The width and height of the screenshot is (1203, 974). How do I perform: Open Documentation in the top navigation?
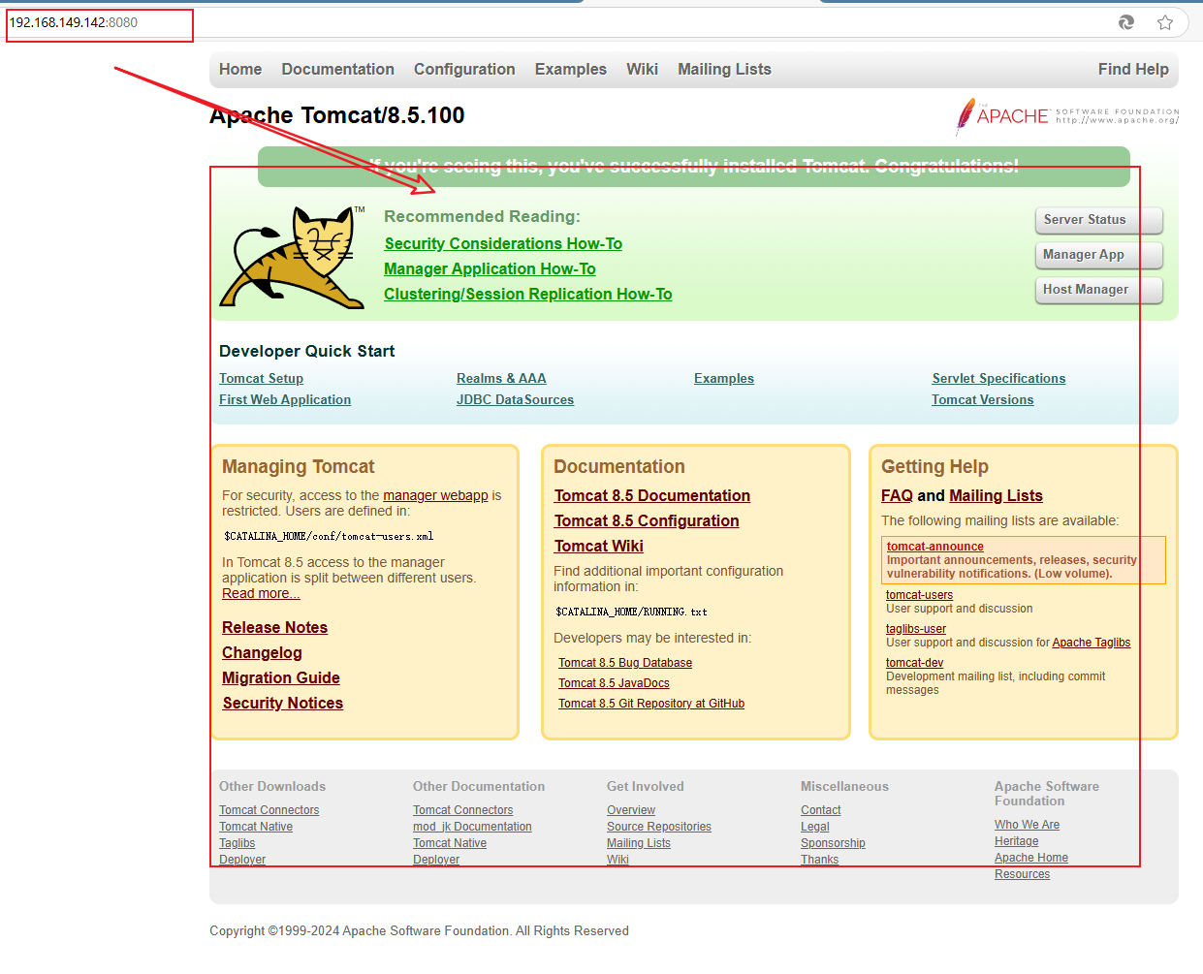tap(337, 69)
